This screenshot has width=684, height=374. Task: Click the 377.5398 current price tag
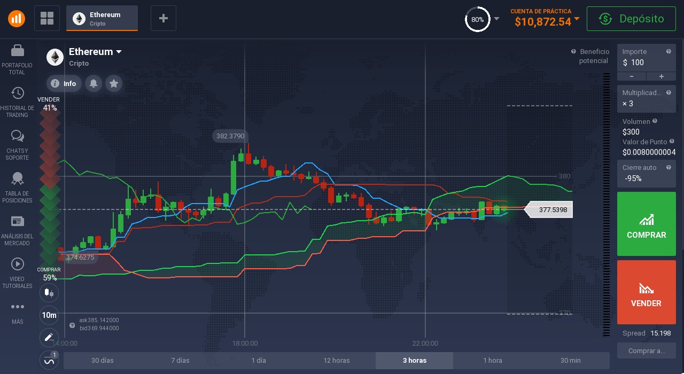tap(549, 210)
